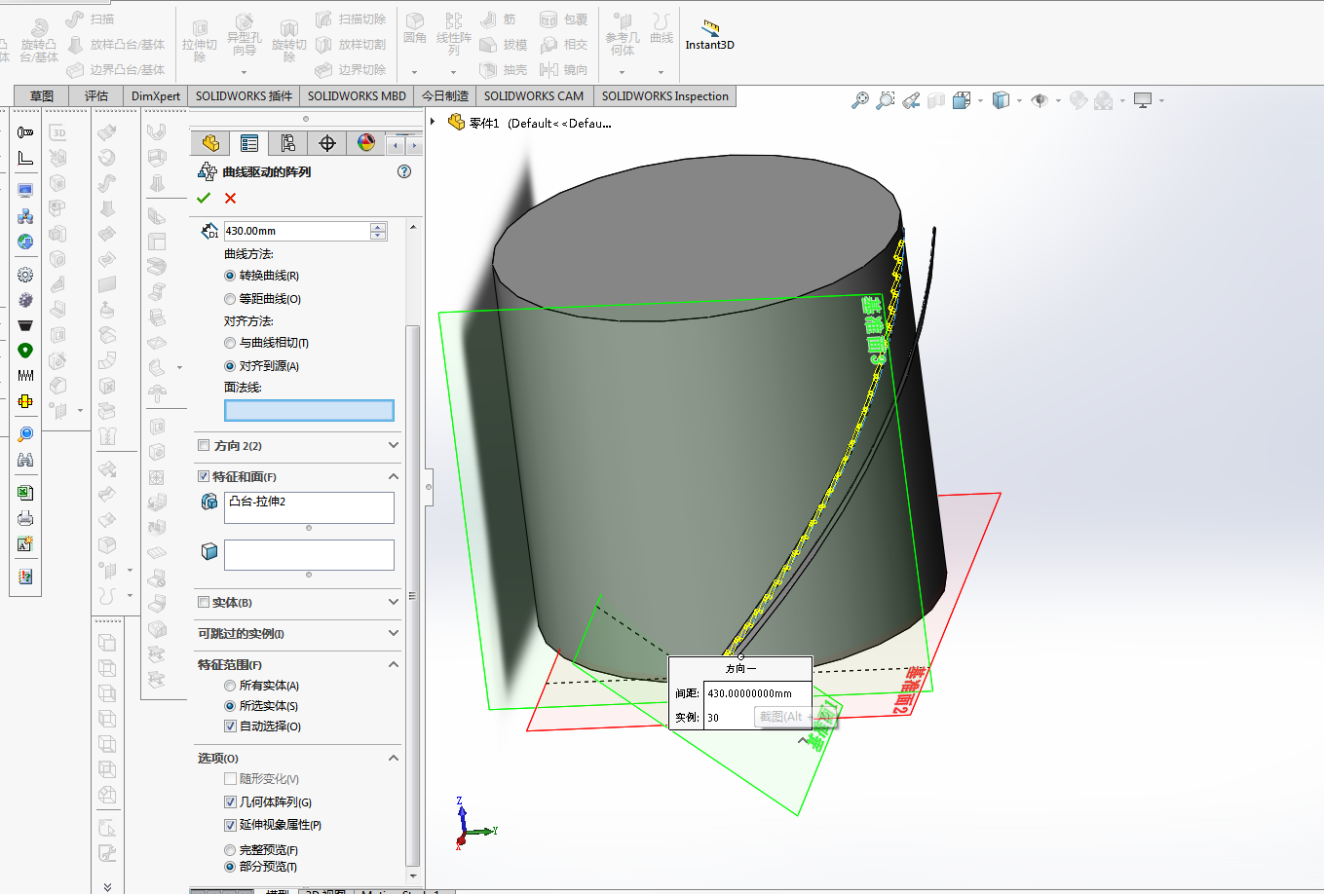Image resolution: width=1324 pixels, height=894 pixels.
Task: Switch to the DimXpert tab
Action: tap(156, 95)
